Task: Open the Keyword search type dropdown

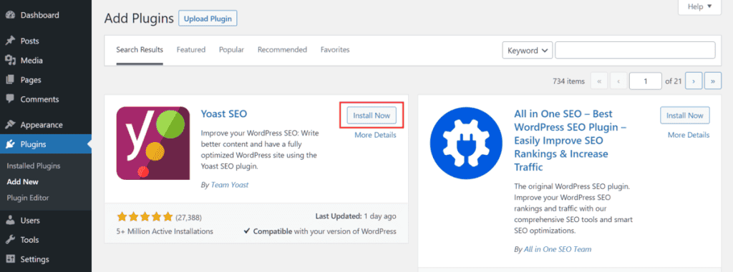Action: tap(528, 51)
